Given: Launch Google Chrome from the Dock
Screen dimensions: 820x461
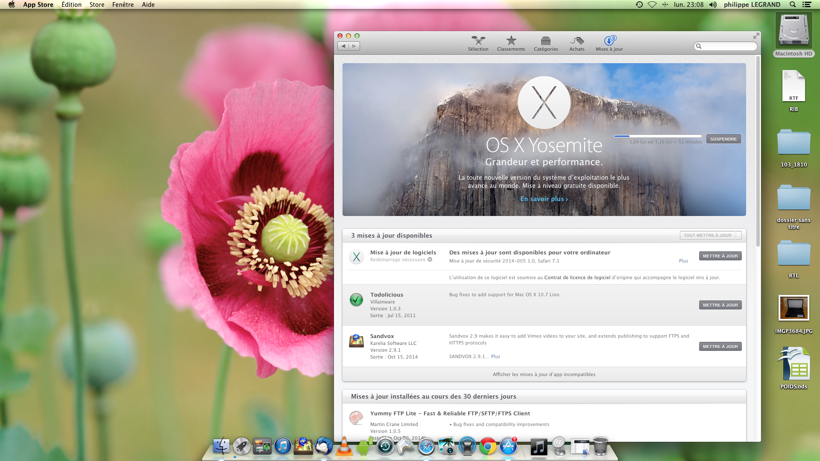Looking at the screenshot, I should [488, 446].
